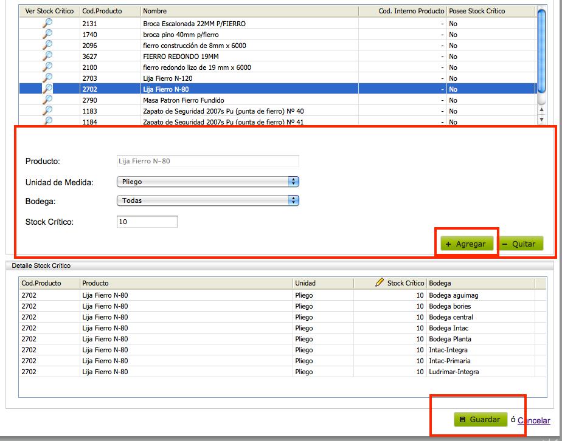Click Detalle Stock Crítico panel title

[x=41, y=265]
